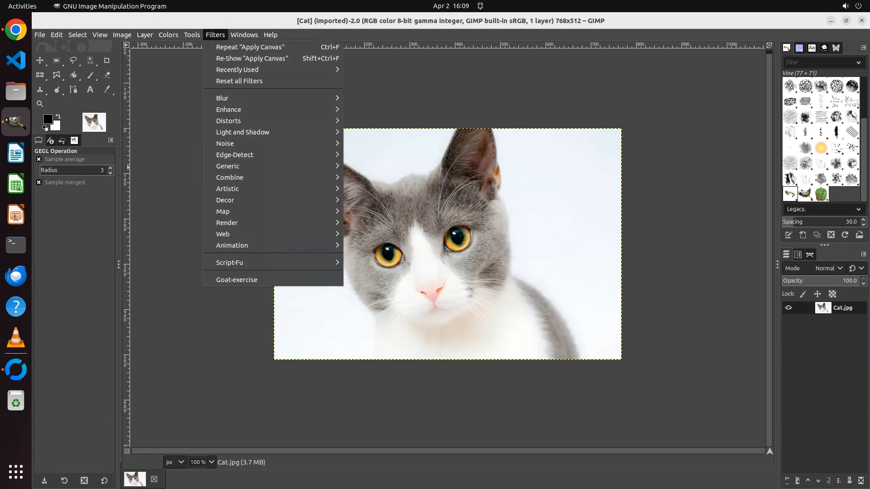The width and height of the screenshot is (870, 489).
Task: Choose Reset all Filters entry
Action: tap(239, 81)
